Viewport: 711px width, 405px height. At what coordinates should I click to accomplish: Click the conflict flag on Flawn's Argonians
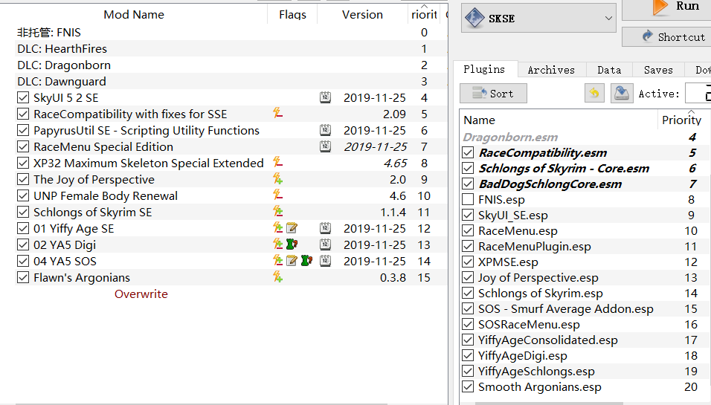pyautogui.click(x=277, y=276)
